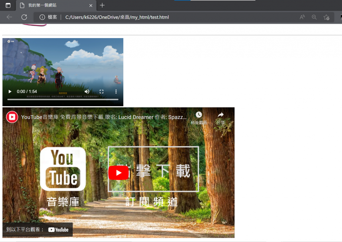
Task: Seek on the local video progress bar
Action: click(x=63, y=100)
